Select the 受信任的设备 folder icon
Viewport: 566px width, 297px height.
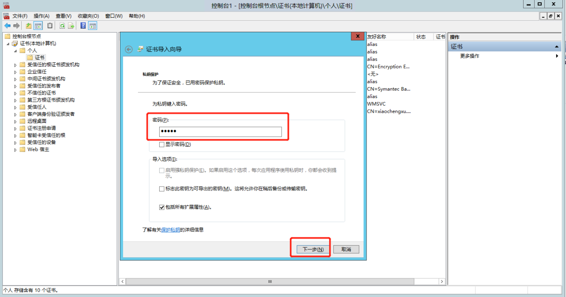point(23,142)
